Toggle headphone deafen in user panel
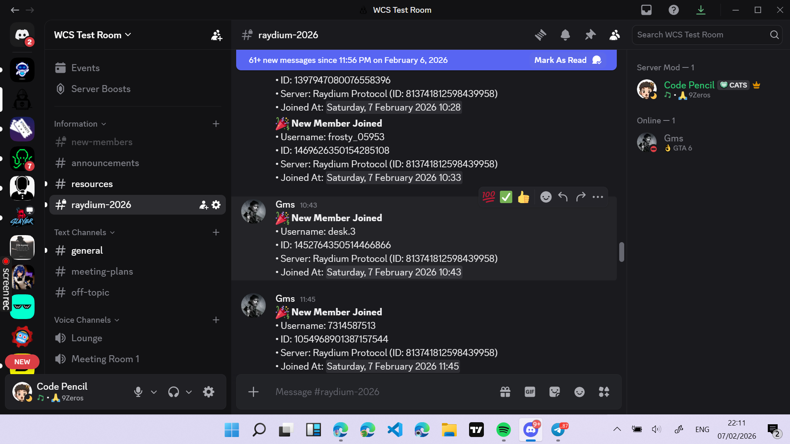Image resolution: width=790 pixels, height=444 pixels. tap(174, 392)
